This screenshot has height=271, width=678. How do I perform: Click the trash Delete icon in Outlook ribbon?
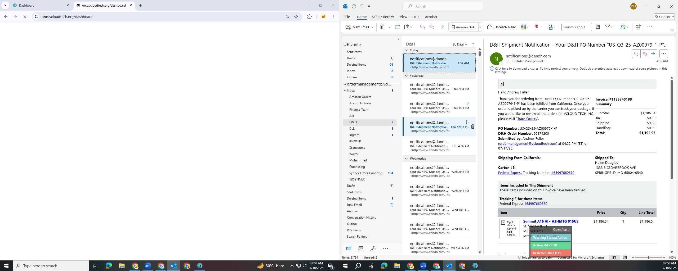click(382, 27)
